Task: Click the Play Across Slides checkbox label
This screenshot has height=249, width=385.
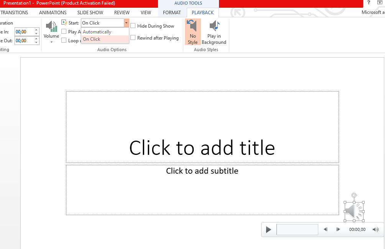Action: tap(74, 32)
